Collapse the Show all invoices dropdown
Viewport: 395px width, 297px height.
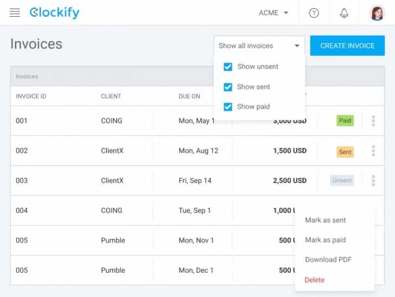[x=259, y=46]
